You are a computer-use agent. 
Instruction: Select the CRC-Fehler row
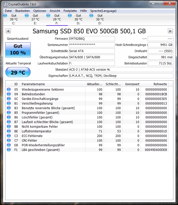pyautogui.click(x=87, y=140)
